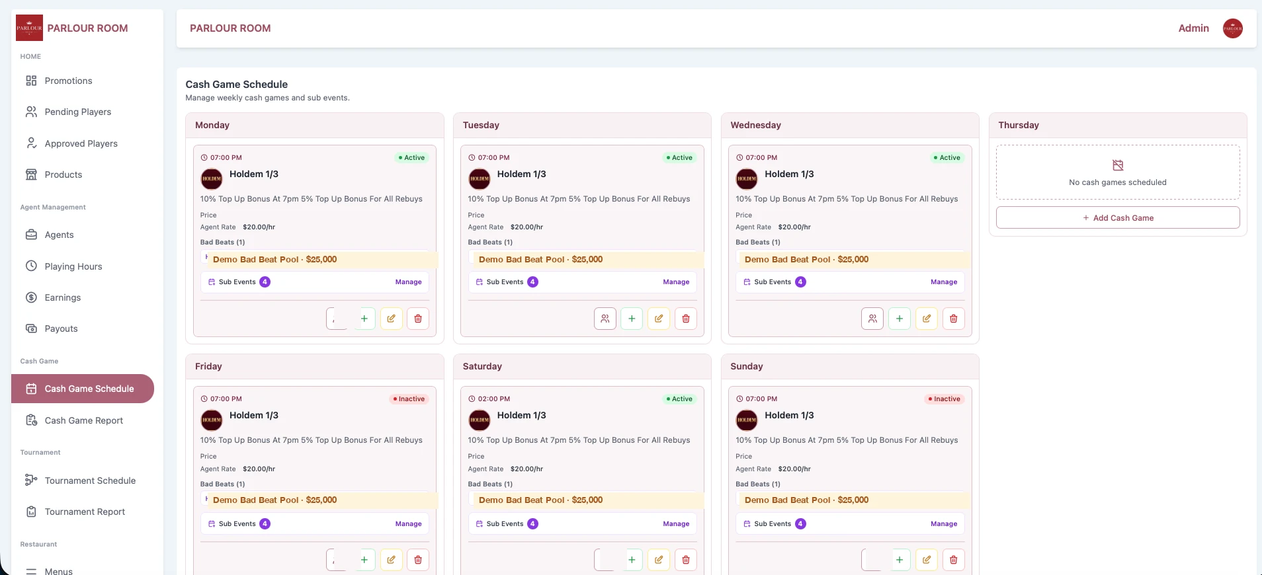Manage sub events for Saturday's game

[x=676, y=524]
